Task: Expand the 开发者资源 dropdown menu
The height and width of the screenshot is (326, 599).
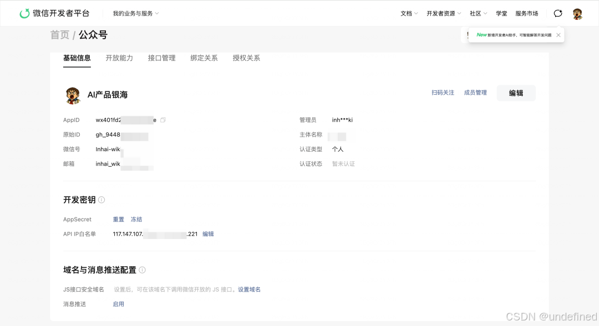Action: tap(444, 13)
